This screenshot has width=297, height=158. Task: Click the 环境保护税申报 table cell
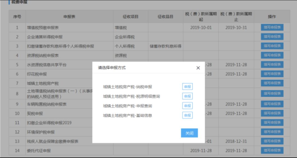(59, 132)
